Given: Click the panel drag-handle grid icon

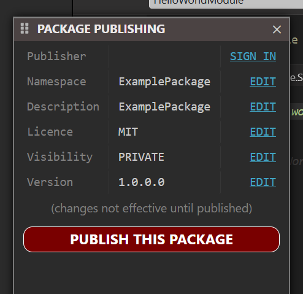Looking at the screenshot, I should click(x=25, y=28).
